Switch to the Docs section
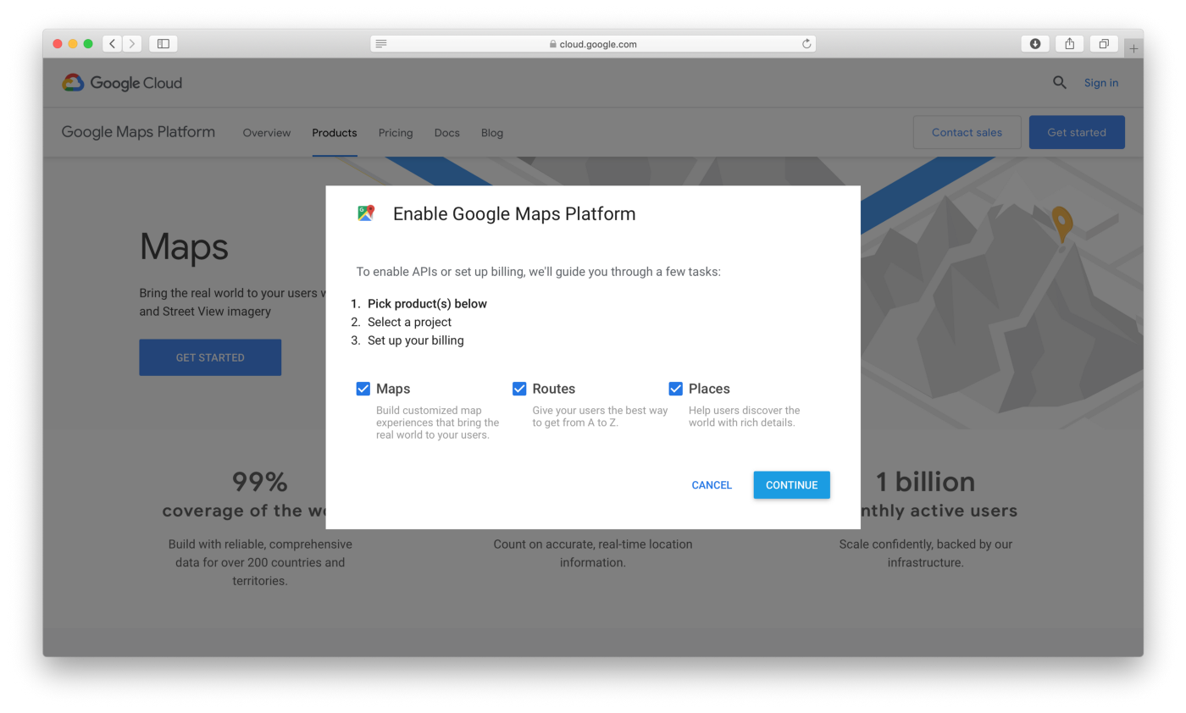 [x=446, y=133]
